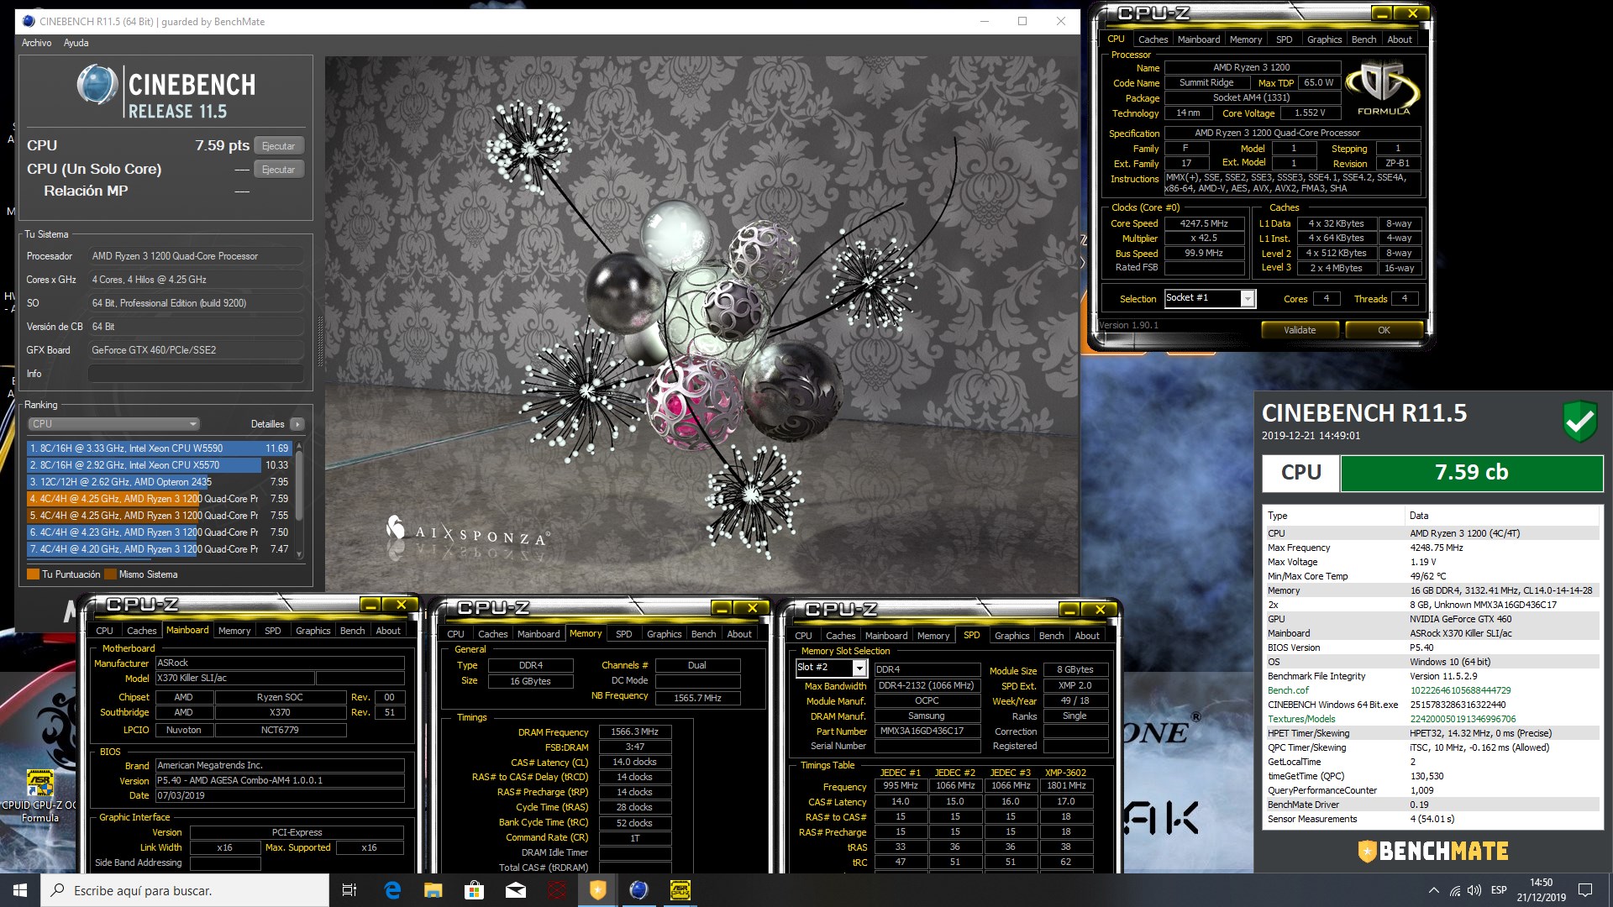Click the green BenchMate verified shield icon

(x=1579, y=422)
